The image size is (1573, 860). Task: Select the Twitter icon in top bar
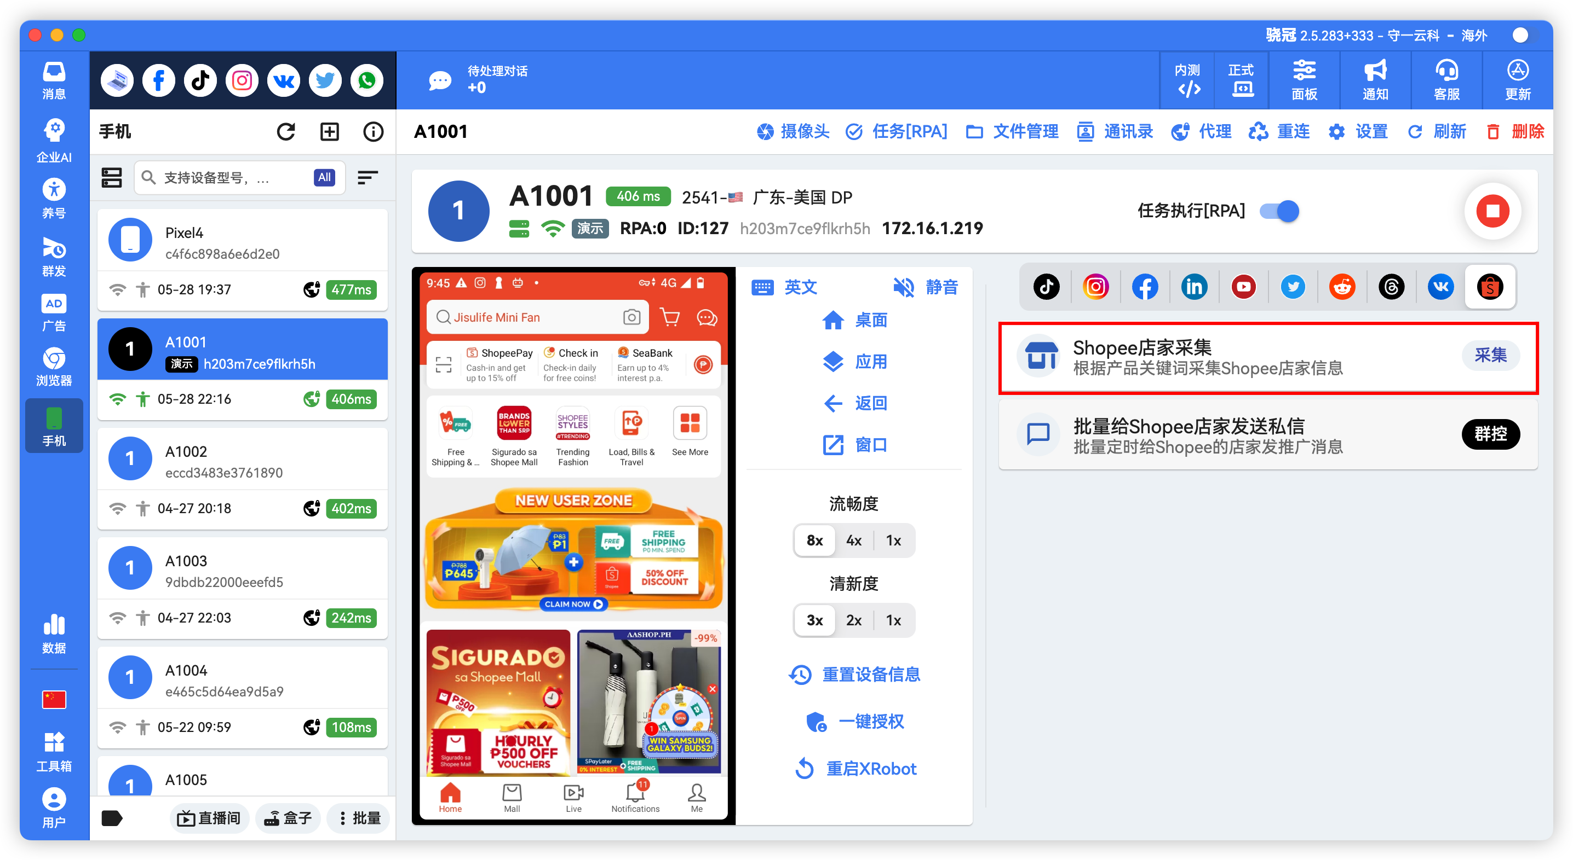click(325, 80)
